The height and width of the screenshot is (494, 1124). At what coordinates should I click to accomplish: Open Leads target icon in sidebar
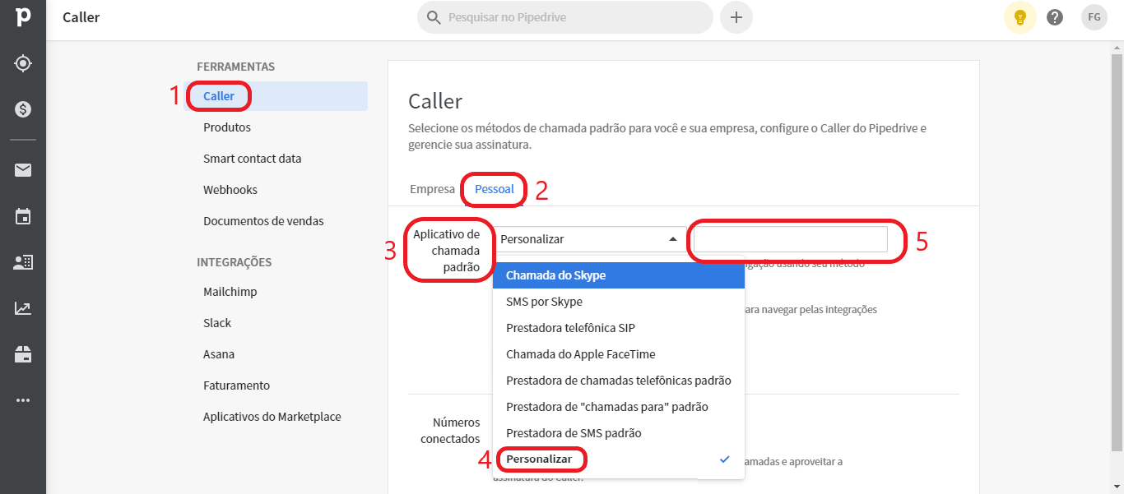pos(23,63)
